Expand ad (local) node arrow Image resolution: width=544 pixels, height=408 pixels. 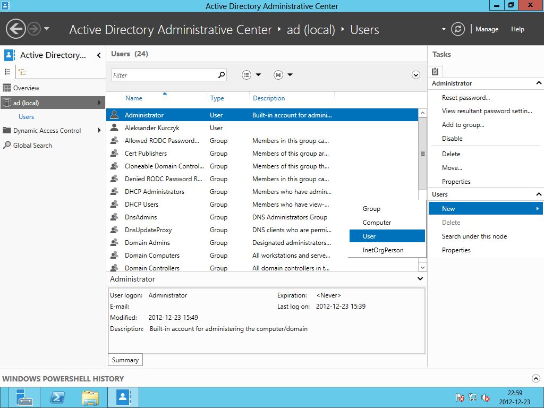[99, 103]
